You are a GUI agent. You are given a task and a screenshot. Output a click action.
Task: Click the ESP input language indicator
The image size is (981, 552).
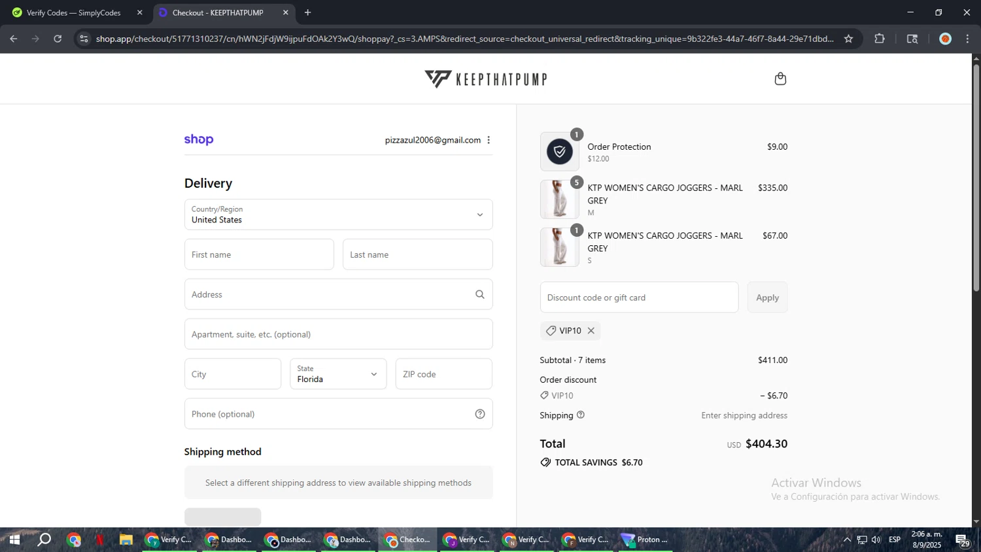click(895, 540)
